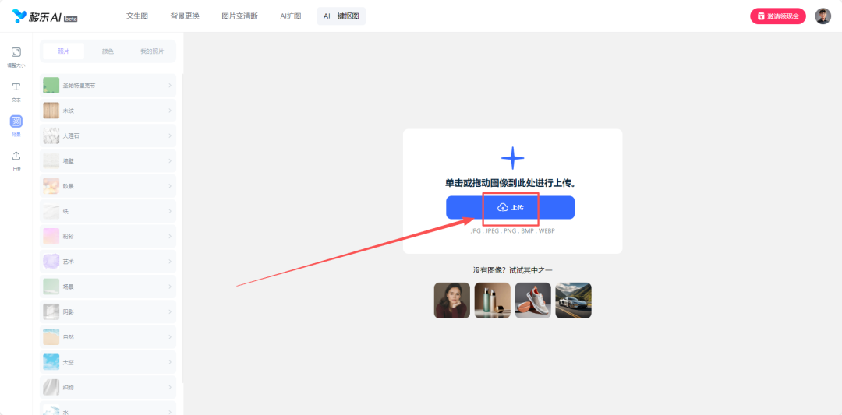Select the AI一键抠图 tab
This screenshot has height=415, width=842.
(341, 16)
